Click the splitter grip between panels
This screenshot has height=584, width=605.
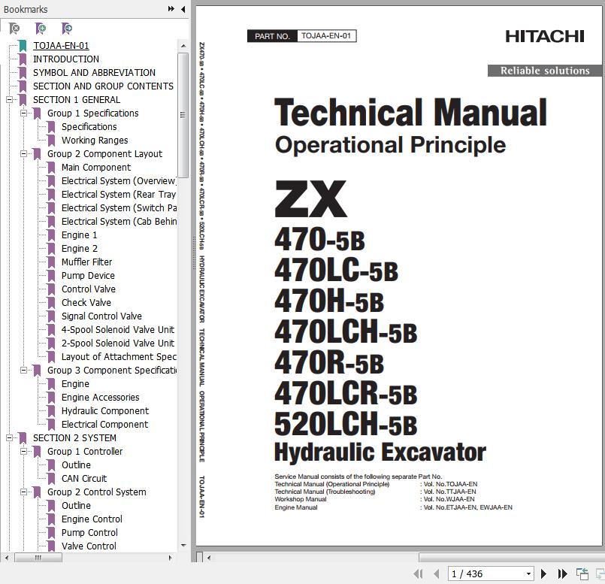194,253
